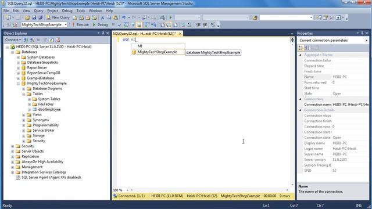This screenshot has width=372, height=209.
Task: Select the ExampleDatabase node
Action: (x=41, y=78)
